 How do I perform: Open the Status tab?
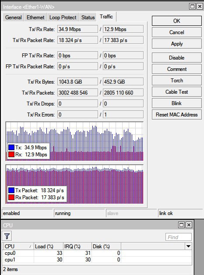(88, 18)
